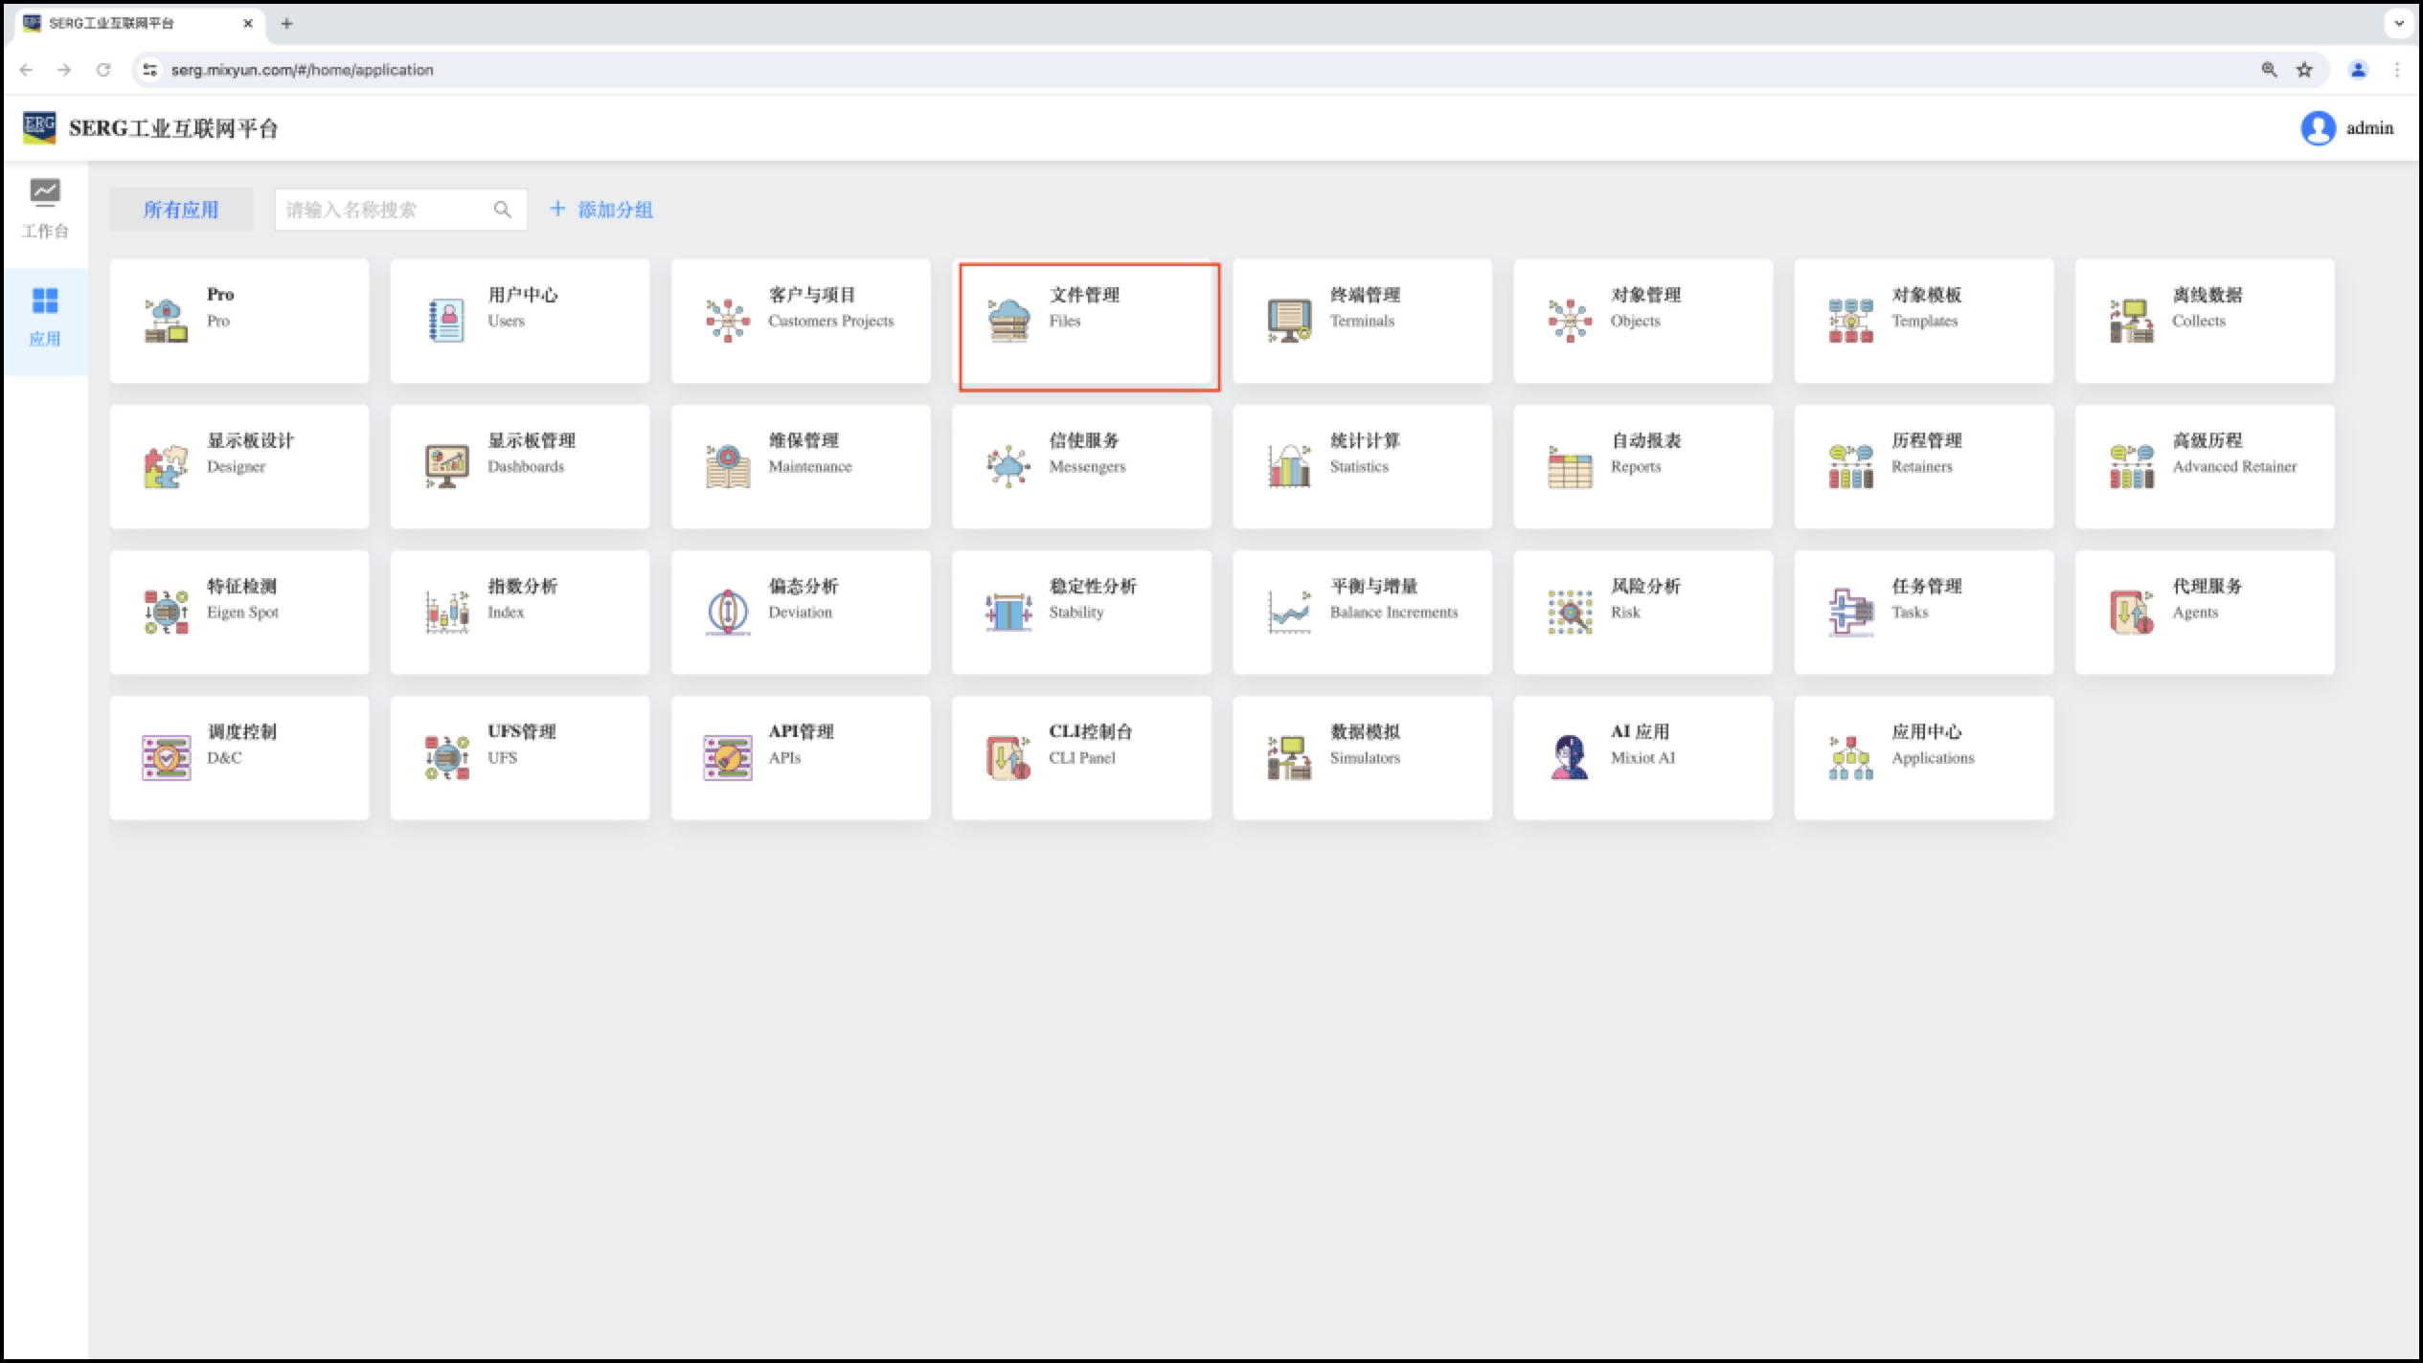Launch the 显示板设计 Designer puzzle icon

click(x=166, y=467)
